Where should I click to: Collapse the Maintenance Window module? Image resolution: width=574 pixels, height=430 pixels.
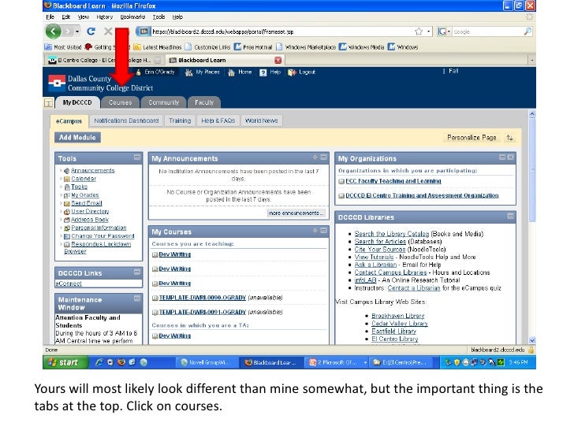pyautogui.click(x=137, y=298)
